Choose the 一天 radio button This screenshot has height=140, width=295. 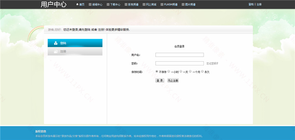tap(181, 71)
